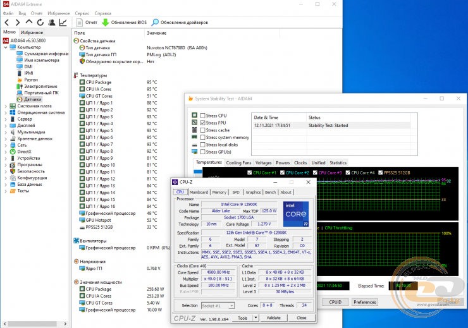Click the Конфигурация icon in tree
Viewport: 468px width, 328px height.
13,178
